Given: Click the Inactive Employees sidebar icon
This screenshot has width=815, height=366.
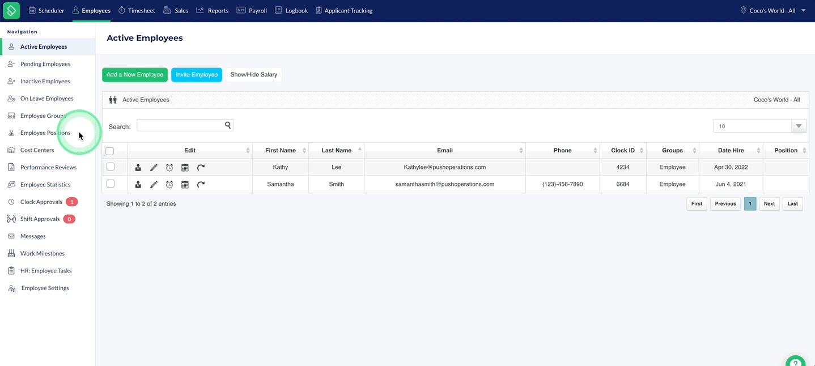Looking at the screenshot, I should [11, 81].
